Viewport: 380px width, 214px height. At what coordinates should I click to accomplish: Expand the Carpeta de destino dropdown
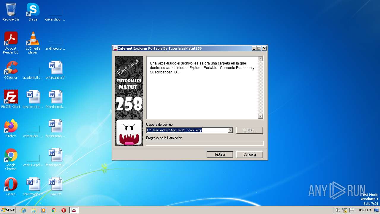[230, 130]
